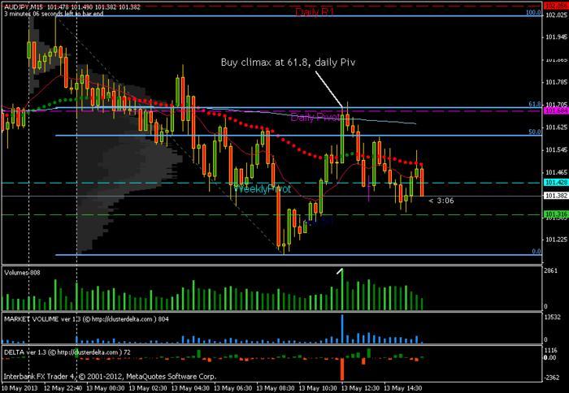Select the DELTA ver 1.3 label
Viewport: 569px width, 393px height.
pos(67,352)
